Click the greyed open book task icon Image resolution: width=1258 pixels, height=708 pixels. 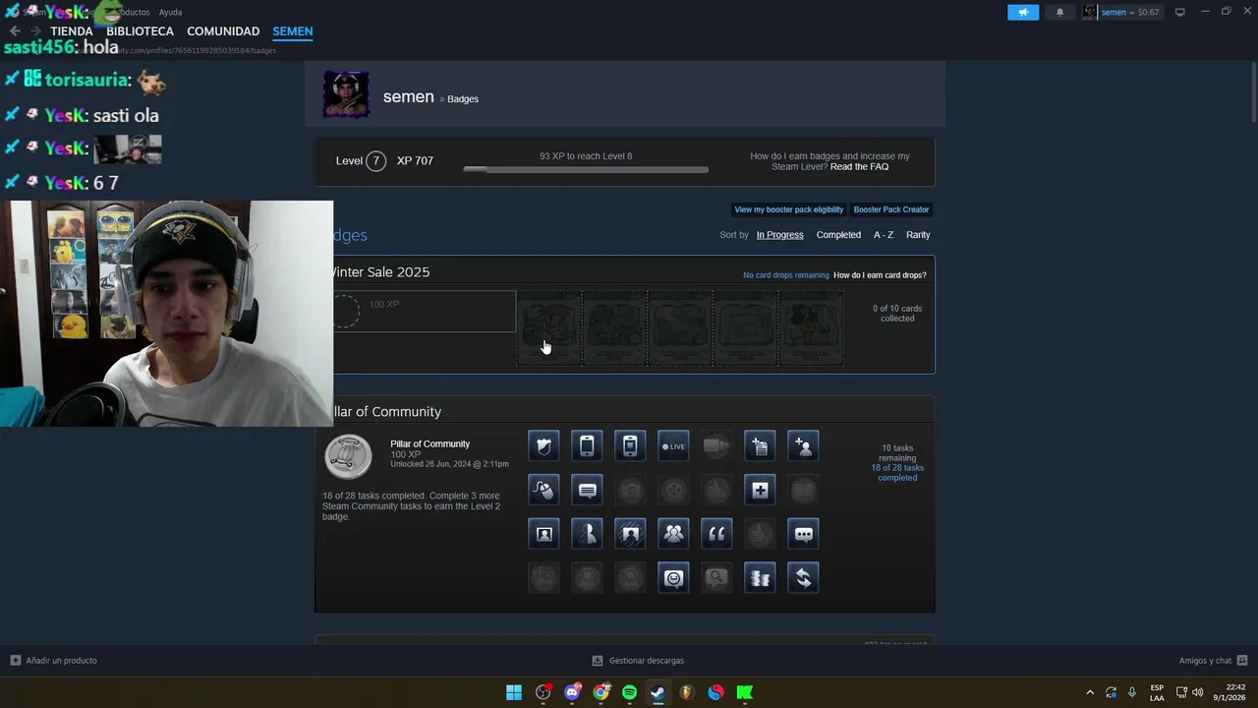(x=803, y=490)
